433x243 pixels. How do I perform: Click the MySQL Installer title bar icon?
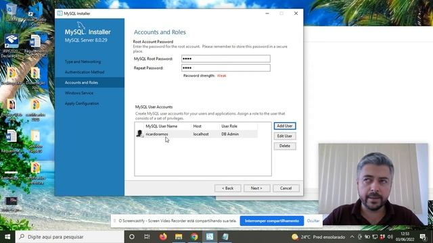[60, 13]
